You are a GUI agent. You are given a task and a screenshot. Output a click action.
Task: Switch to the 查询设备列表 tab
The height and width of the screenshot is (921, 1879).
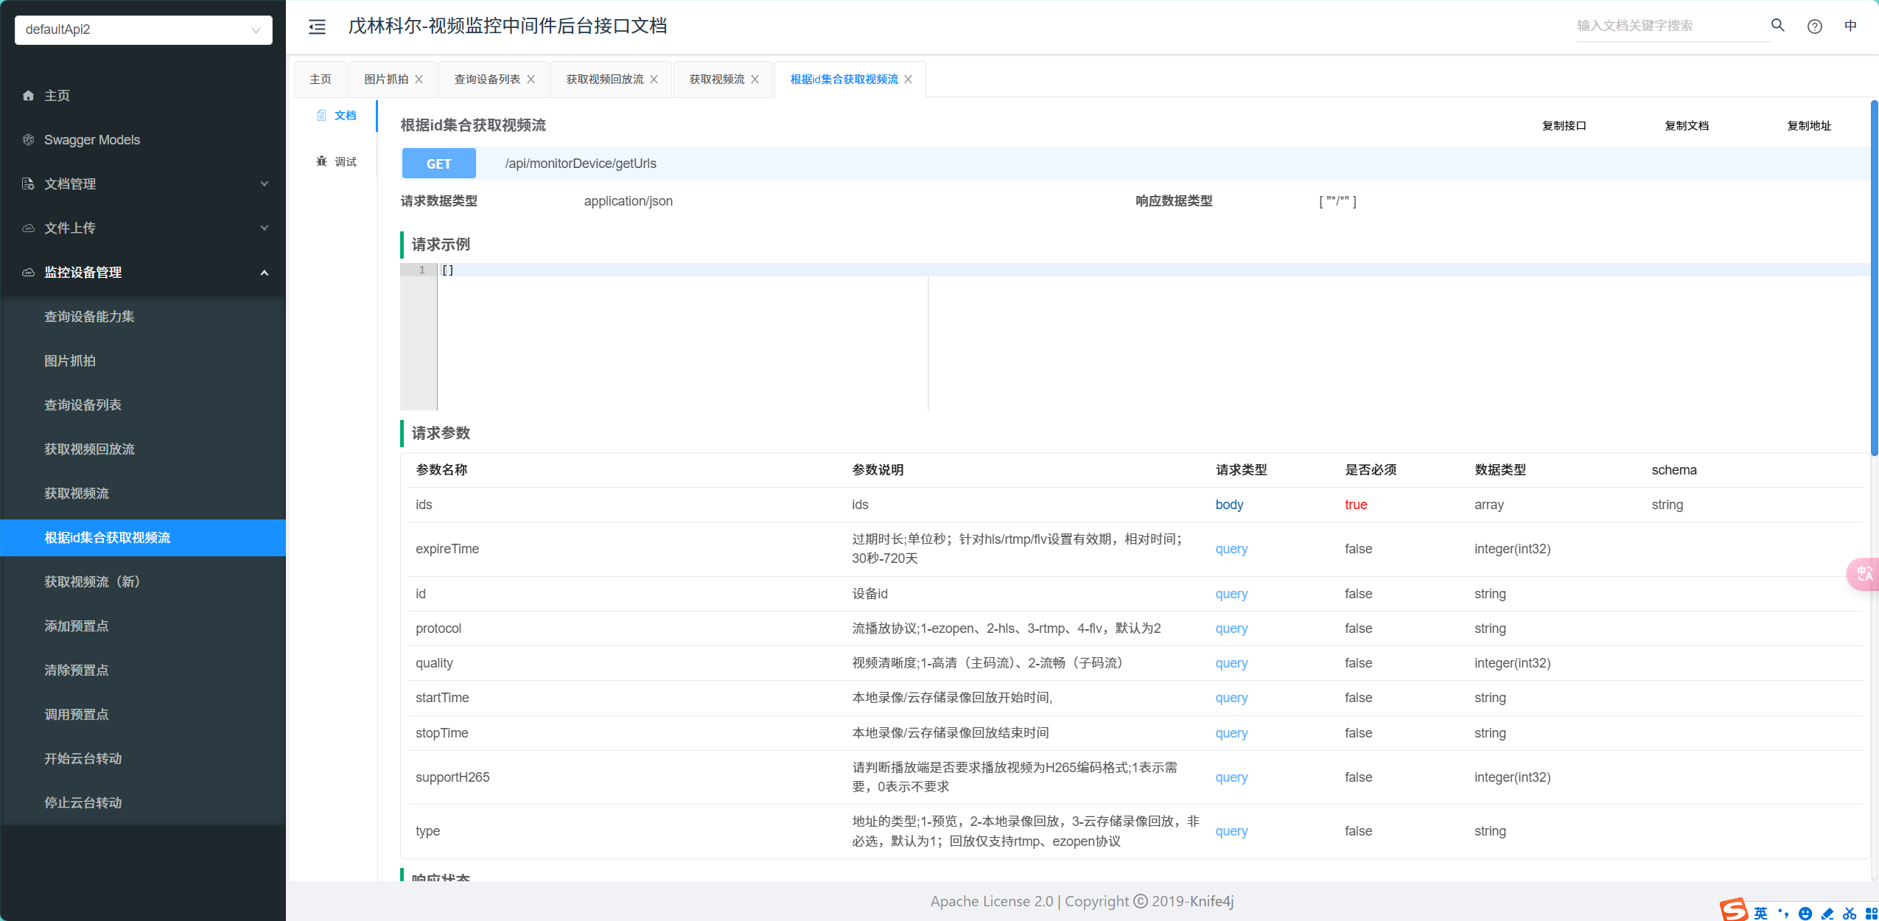coord(486,80)
